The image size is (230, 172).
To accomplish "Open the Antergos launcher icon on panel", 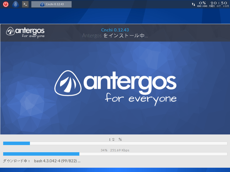I will pos(15,4).
